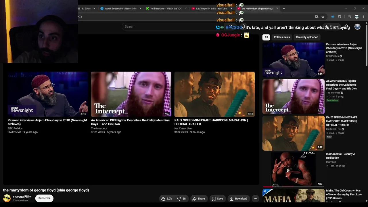Click the '3.1m views • 5 years ago' endscreen text
This screenshot has width=368, height=207.
[x=106, y=132]
